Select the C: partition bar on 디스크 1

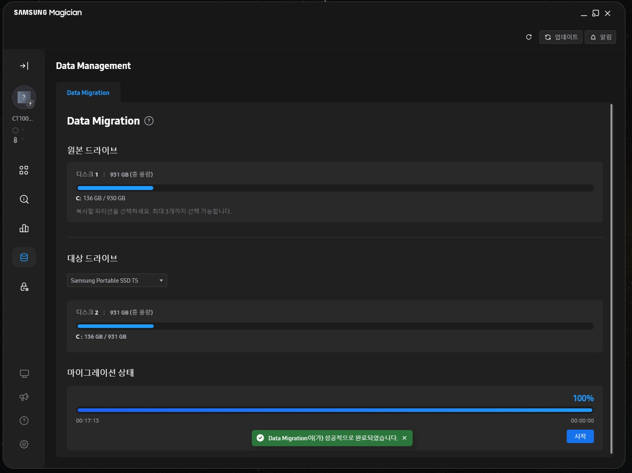(x=115, y=188)
